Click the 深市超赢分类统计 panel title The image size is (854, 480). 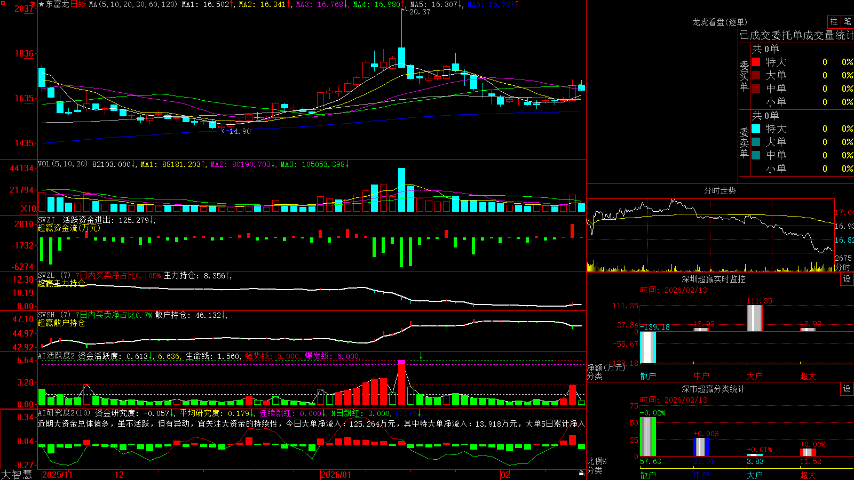click(x=714, y=389)
